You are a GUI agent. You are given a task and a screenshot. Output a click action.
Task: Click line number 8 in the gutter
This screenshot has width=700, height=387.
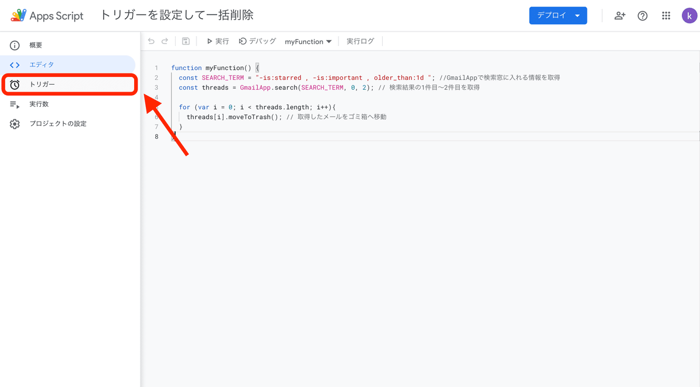point(156,137)
